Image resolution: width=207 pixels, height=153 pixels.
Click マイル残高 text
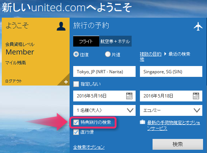coord(16,63)
